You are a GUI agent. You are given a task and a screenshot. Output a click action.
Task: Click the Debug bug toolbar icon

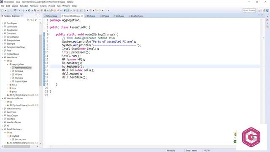(x=24, y=11)
